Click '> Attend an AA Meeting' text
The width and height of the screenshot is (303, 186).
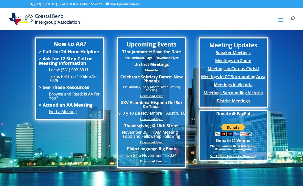[x=66, y=105]
